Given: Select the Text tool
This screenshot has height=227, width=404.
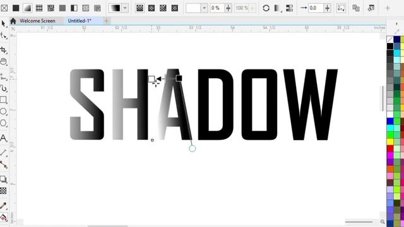Looking at the screenshot, I should coord(4,138).
